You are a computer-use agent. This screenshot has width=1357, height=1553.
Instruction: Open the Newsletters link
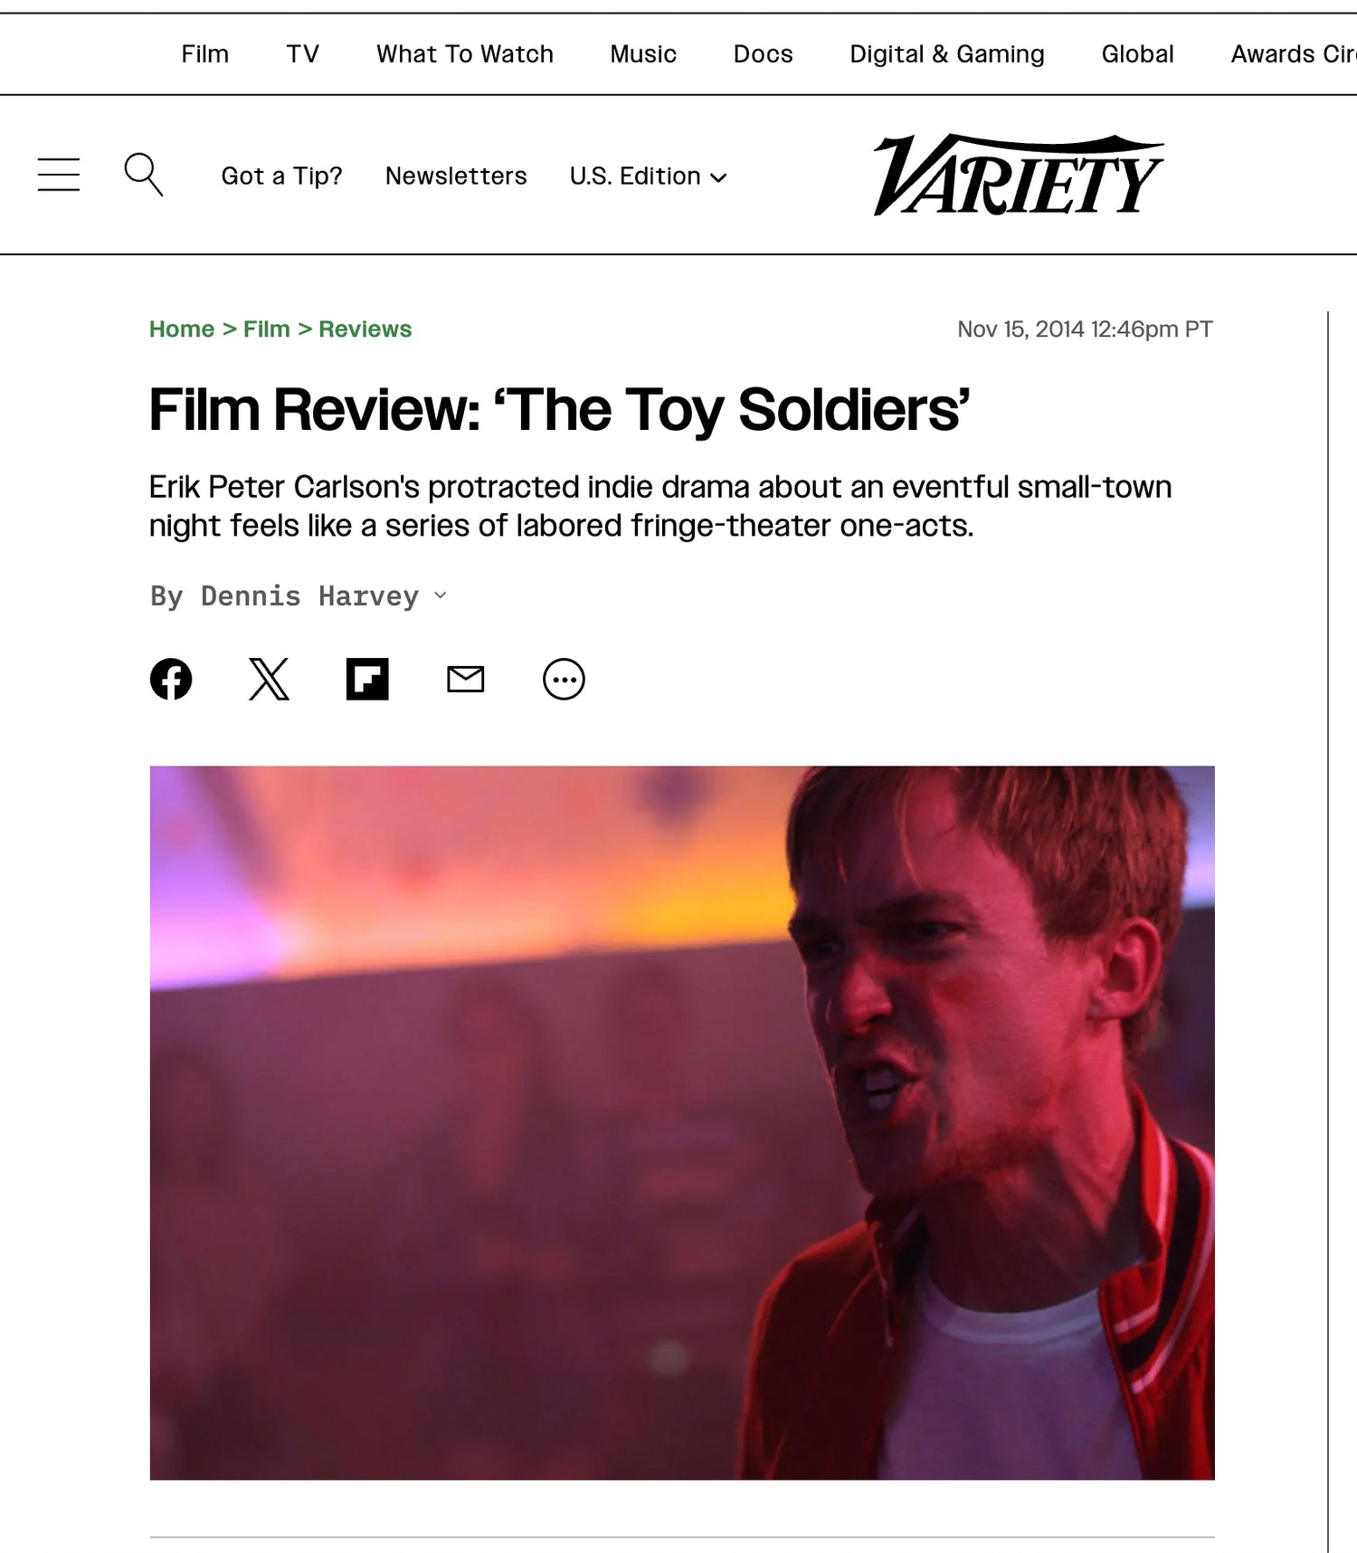point(456,176)
